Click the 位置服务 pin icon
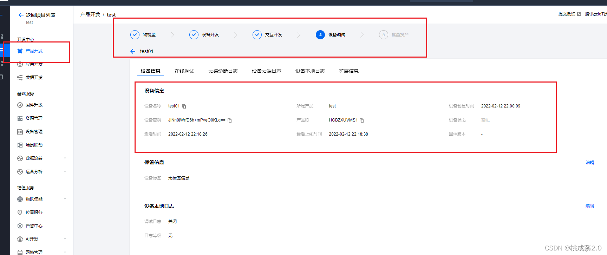Screen dimensions: 607x255 point(20,212)
